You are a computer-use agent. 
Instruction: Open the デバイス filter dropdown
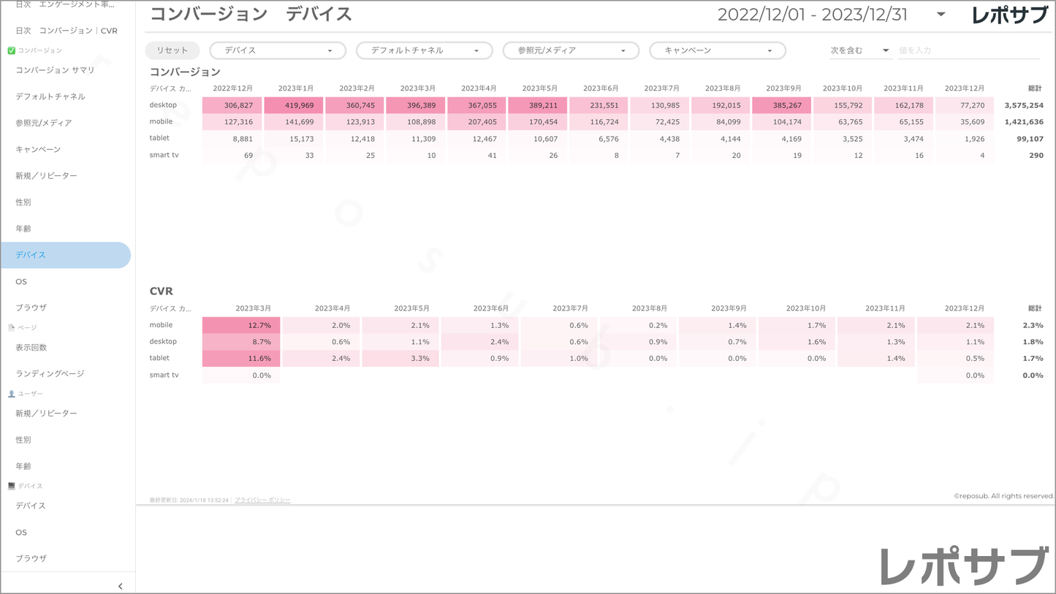point(278,50)
